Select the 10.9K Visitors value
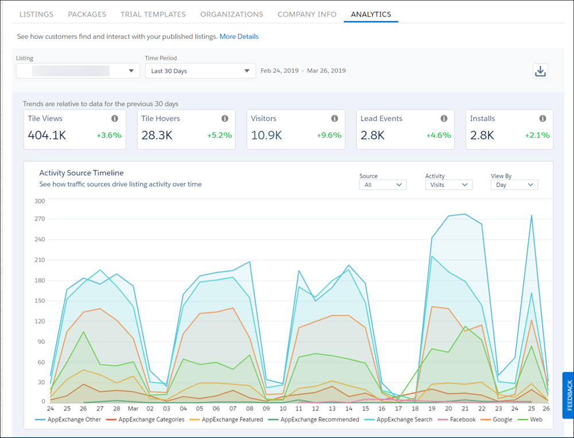This screenshot has height=438, width=574. coord(266,135)
